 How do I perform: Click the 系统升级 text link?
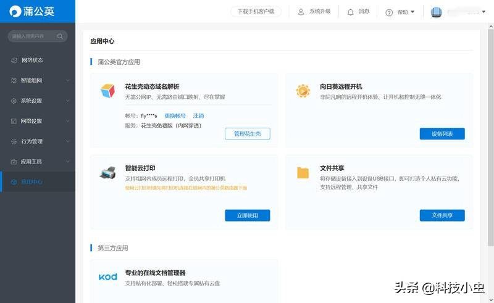320,12
